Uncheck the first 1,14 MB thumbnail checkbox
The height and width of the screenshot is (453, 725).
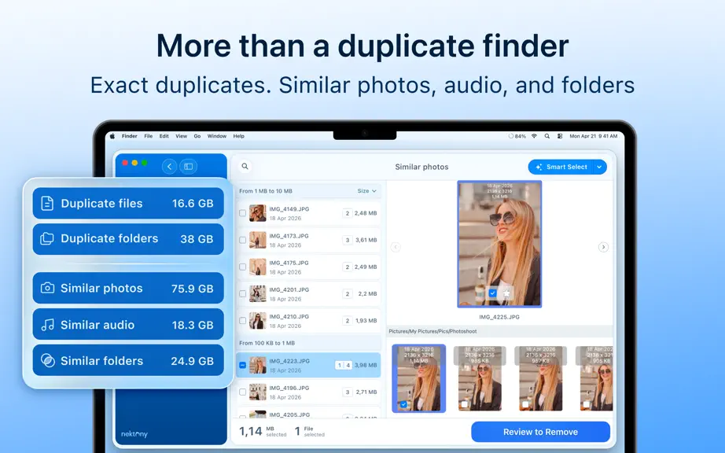[x=403, y=404]
